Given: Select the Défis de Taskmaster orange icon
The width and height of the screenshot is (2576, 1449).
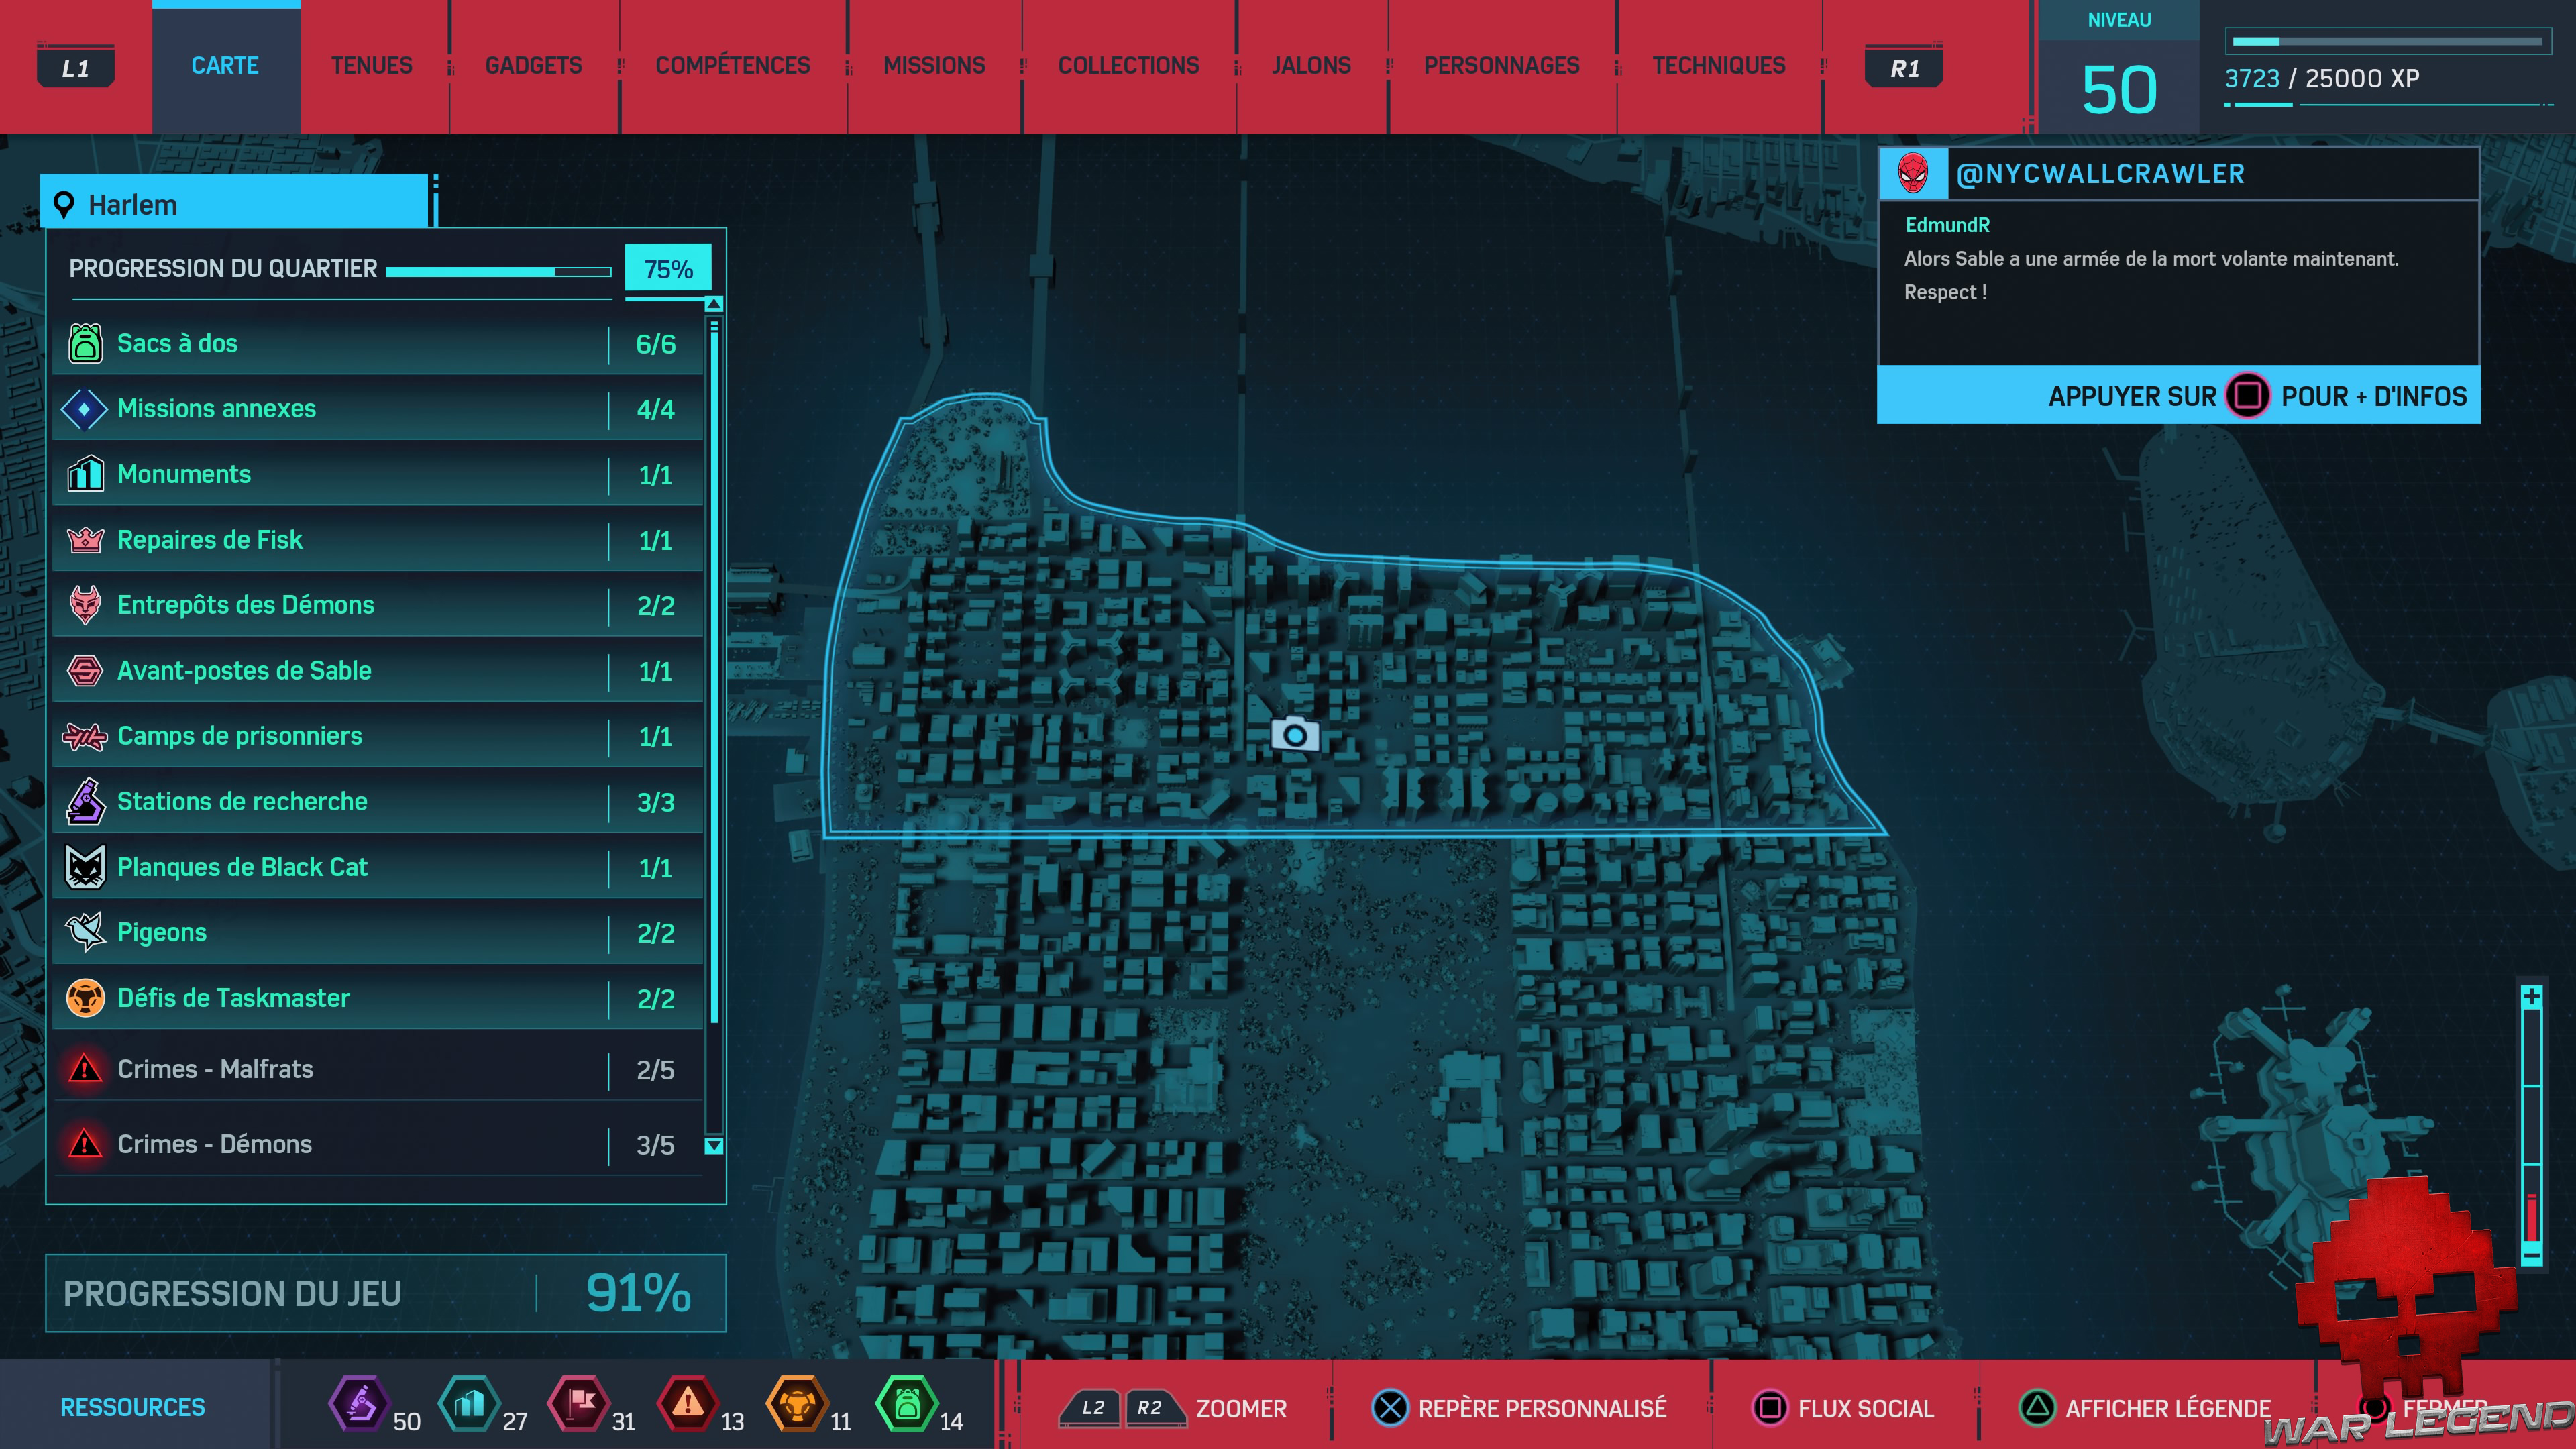Looking at the screenshot, I should [85, 998].
